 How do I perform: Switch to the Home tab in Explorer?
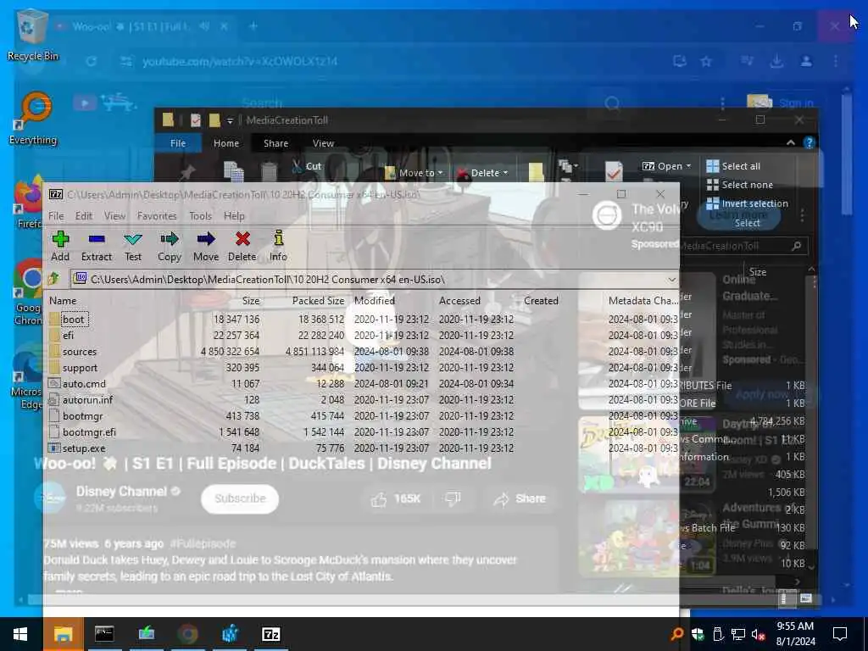[225, 142]
